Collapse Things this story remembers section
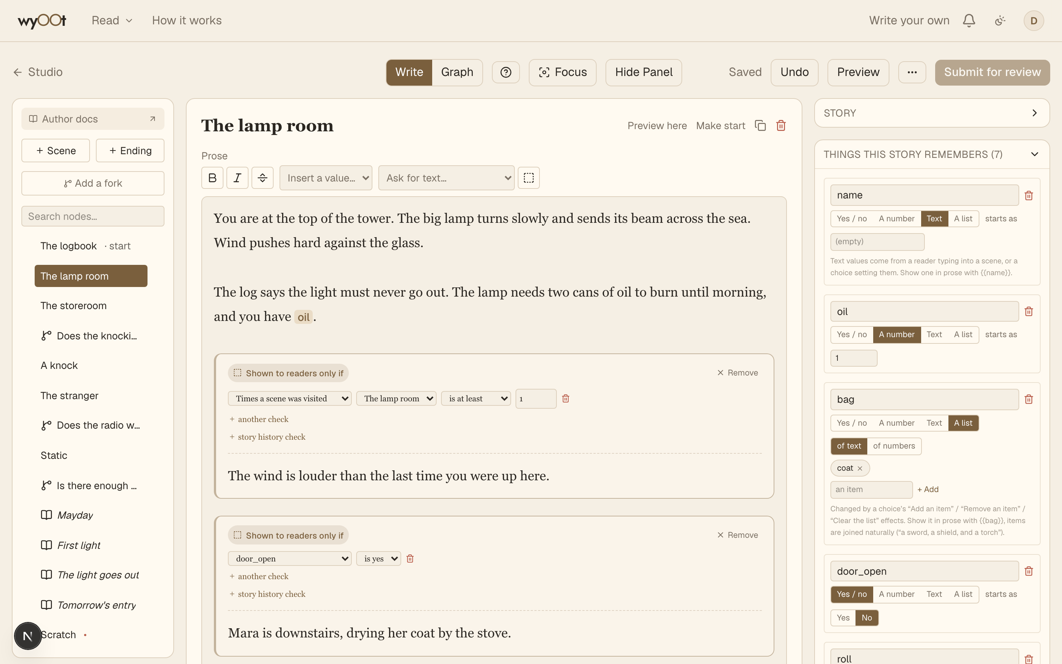 point(932,155)
